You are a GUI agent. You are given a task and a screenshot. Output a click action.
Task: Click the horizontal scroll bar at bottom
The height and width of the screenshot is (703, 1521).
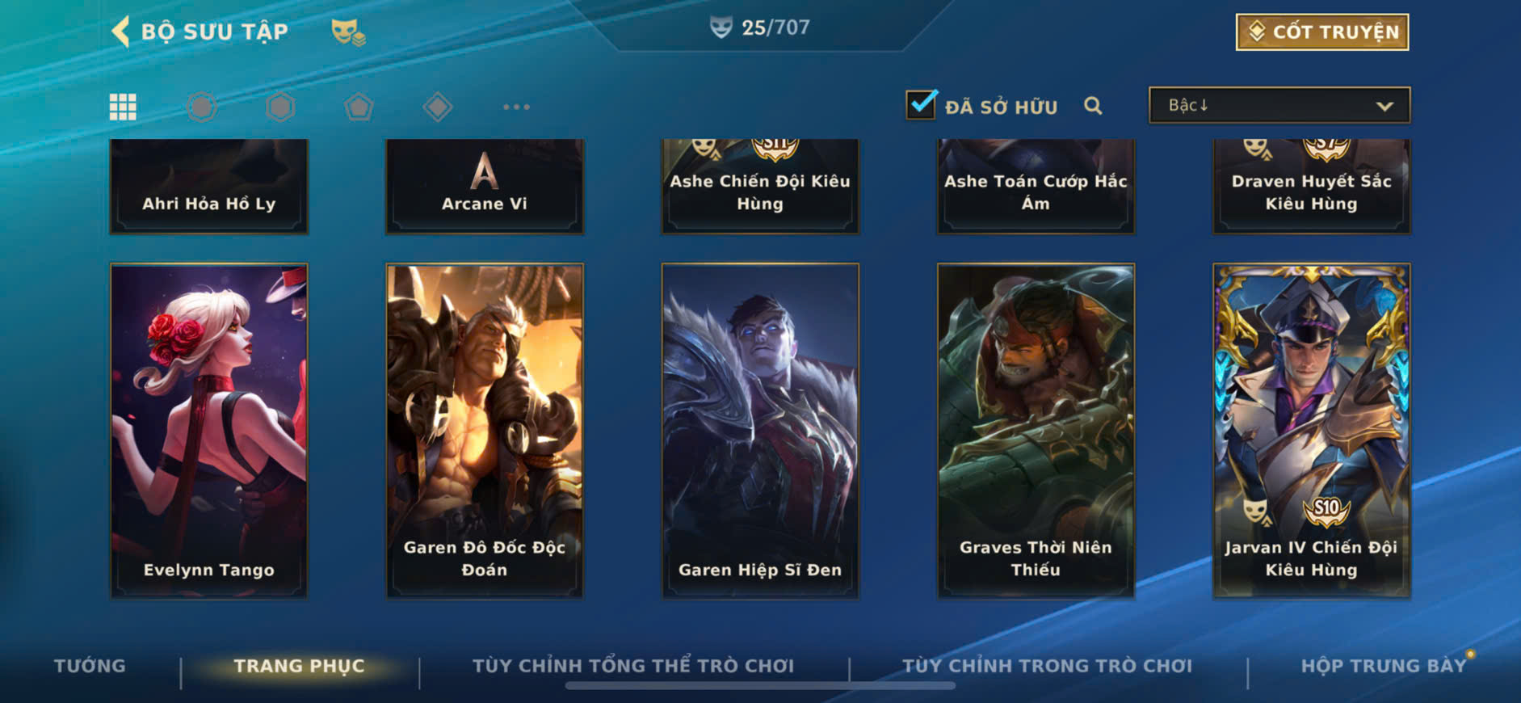click(x=760, y=686)
